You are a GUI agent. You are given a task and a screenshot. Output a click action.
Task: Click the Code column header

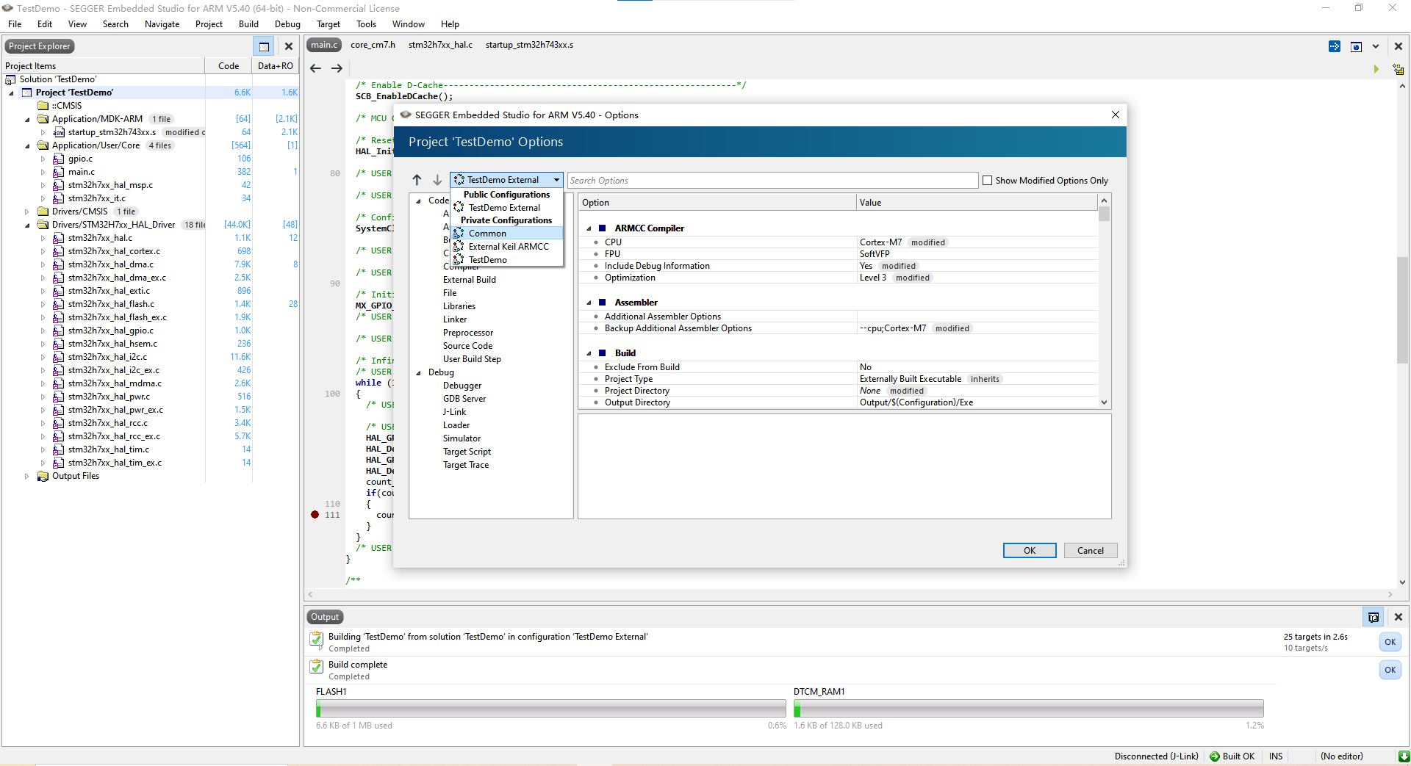(x=229, y=66)
